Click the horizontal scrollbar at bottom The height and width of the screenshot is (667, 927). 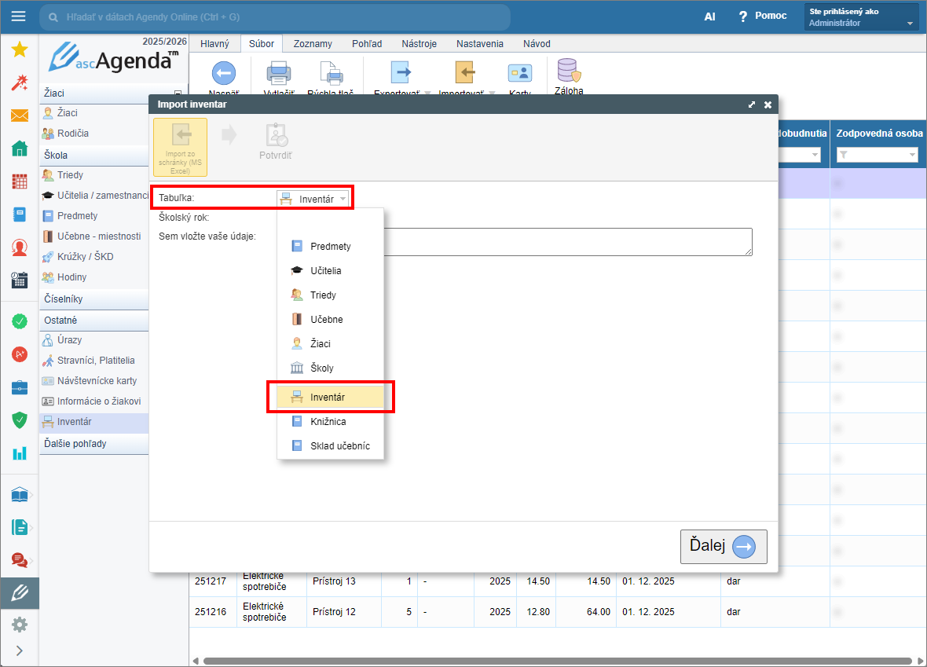tap(550, 661)
